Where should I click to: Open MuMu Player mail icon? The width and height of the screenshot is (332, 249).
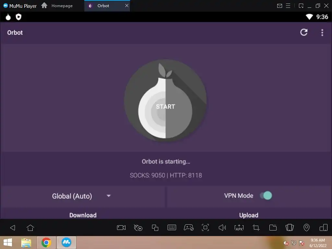point(279,6)
